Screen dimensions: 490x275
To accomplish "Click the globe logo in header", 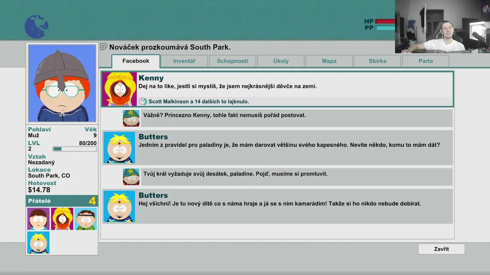I will 36,27.
